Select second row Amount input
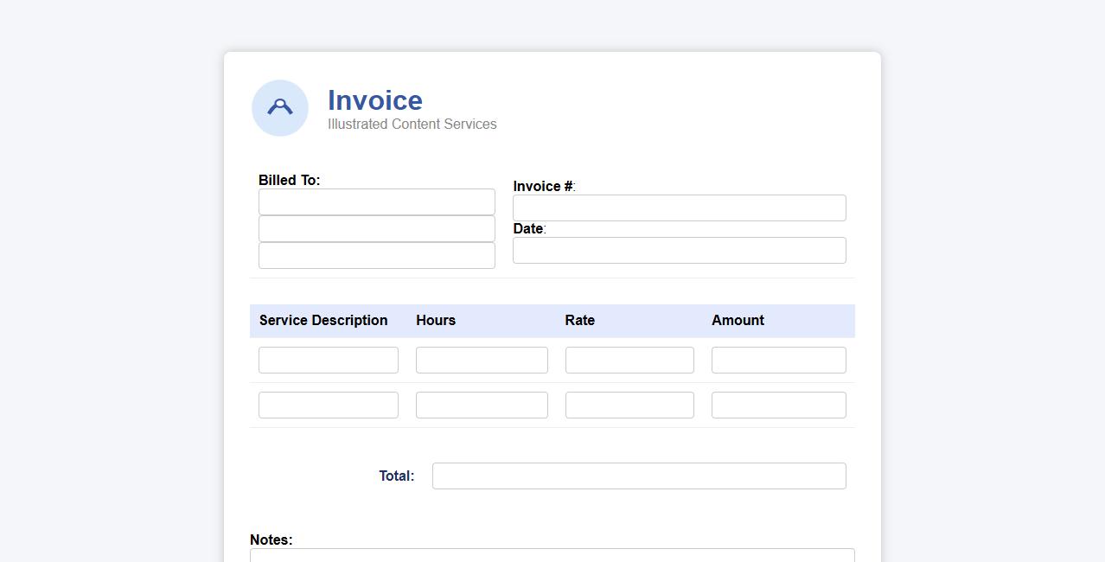This screenshot has width=1105, height=562. [x=778, y=406]
